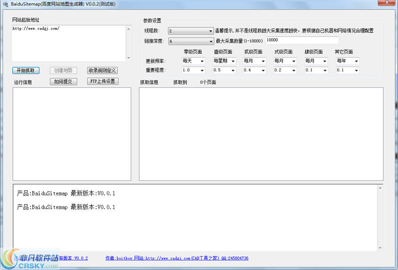
Task: Click the second 最新版本:V0.0.1 log line
Action: point(66,207)
